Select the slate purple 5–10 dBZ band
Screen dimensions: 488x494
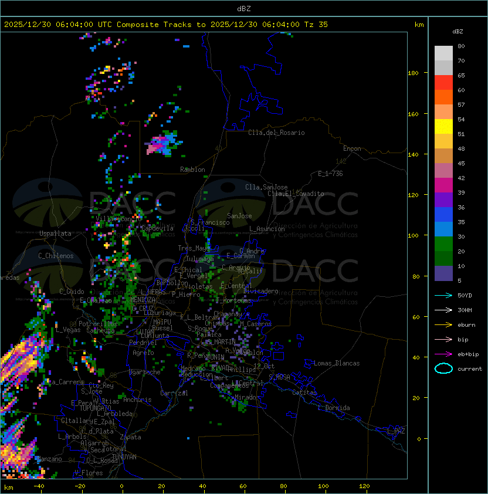pos(443,273)
